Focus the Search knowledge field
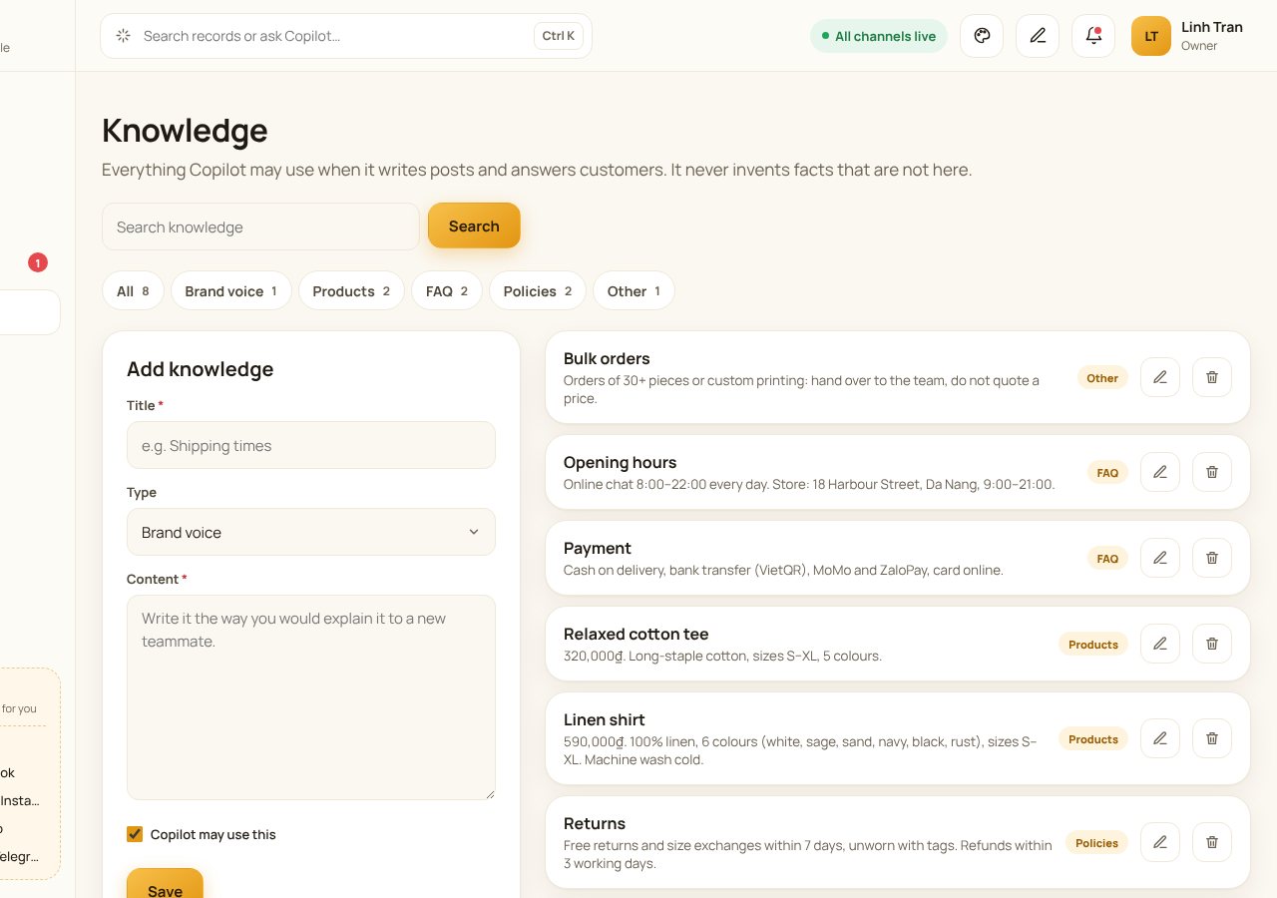The width and height of the screenshot is (1277, 898). 260,226
